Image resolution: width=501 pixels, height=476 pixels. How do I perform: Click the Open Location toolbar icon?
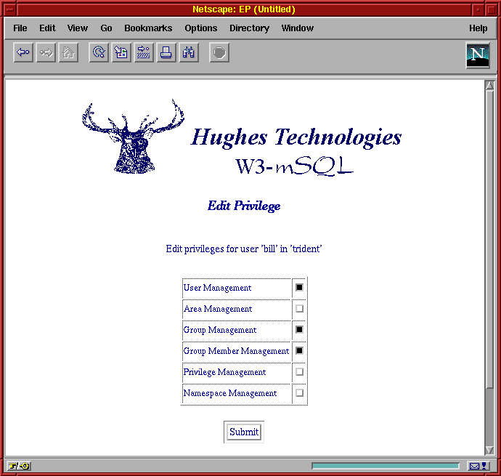tap(144, 53)
